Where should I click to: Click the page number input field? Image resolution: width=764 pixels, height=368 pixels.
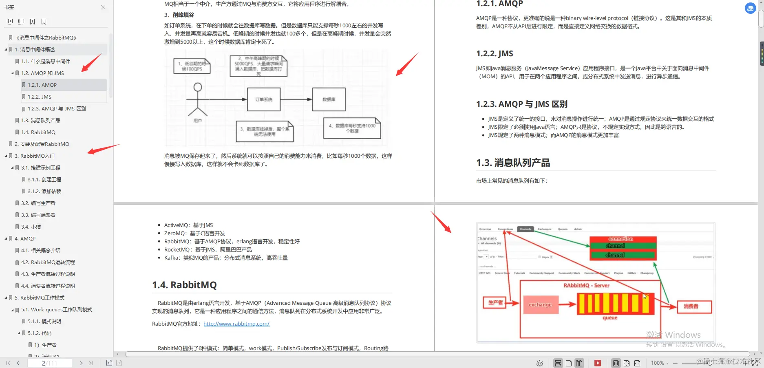[49, 363]
